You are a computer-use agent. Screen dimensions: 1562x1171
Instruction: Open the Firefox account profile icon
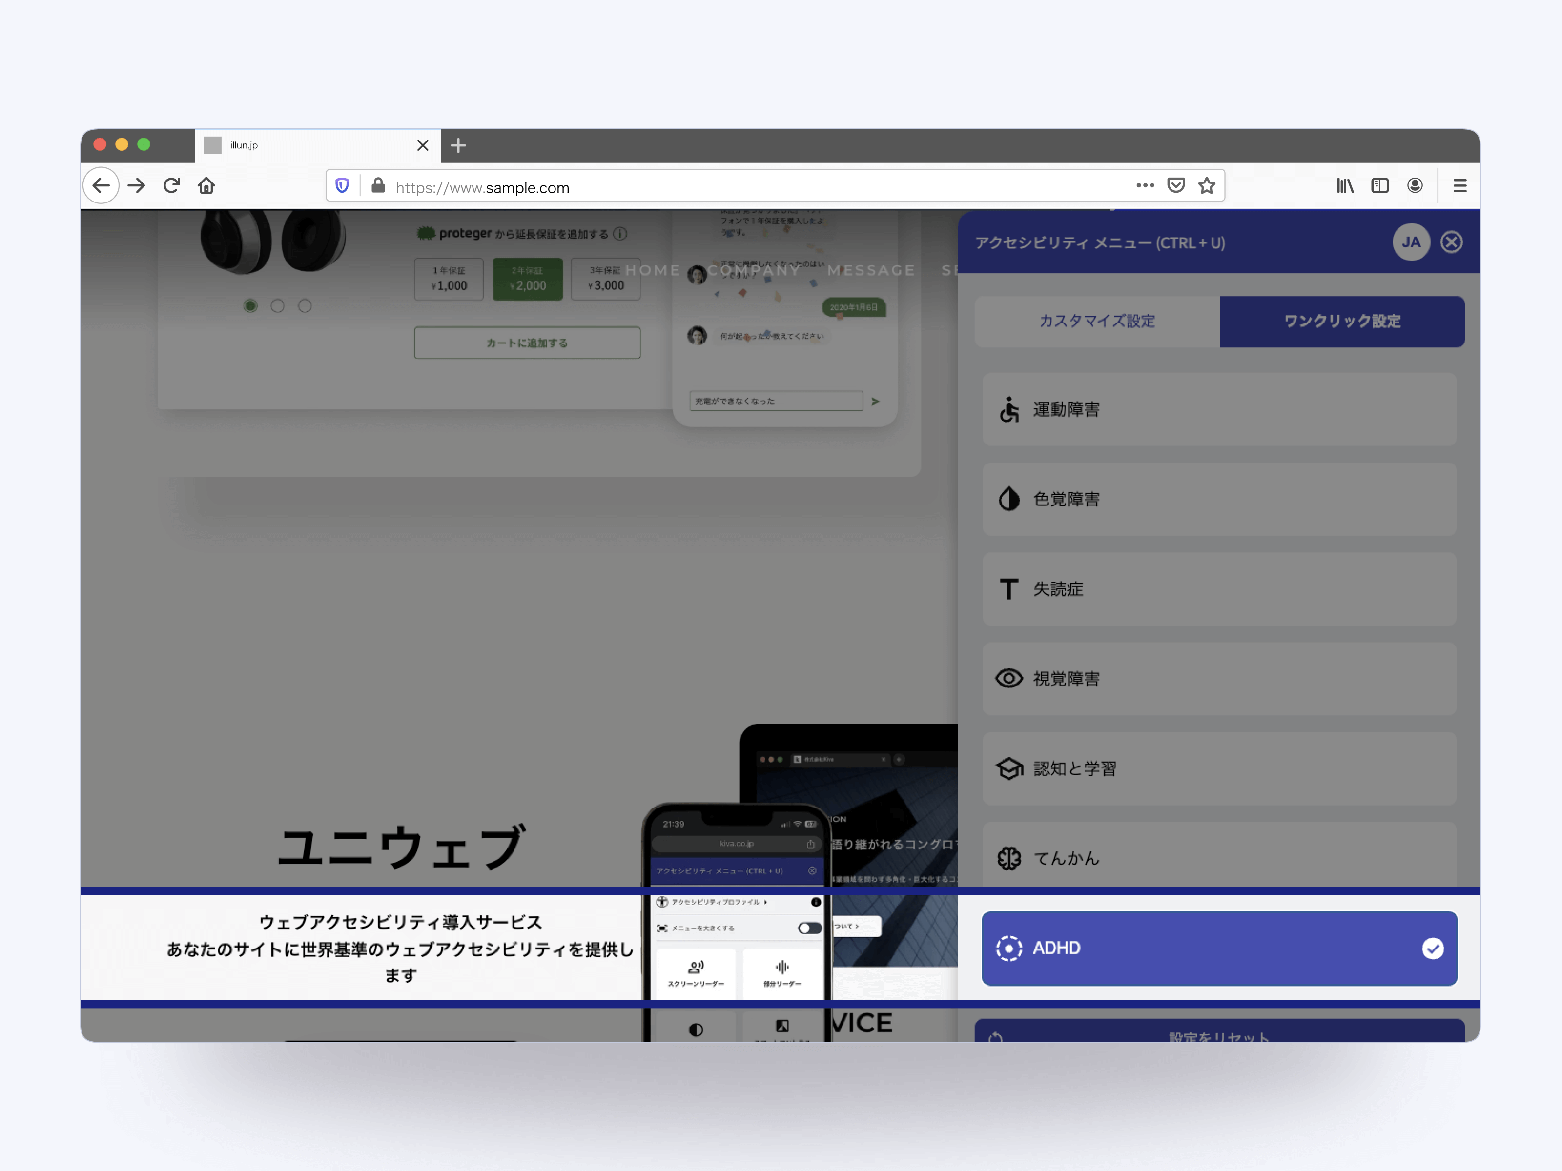coord(1415,185)
